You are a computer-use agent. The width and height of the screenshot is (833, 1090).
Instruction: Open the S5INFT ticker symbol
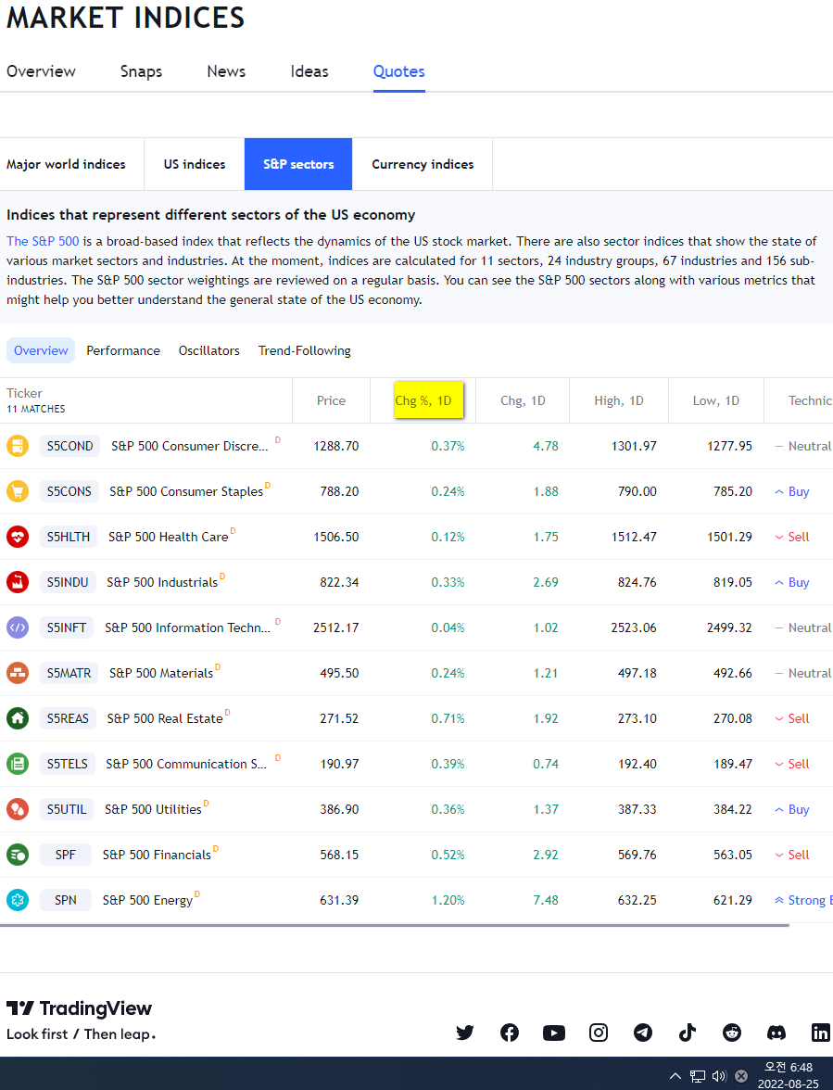click(67, 627)
